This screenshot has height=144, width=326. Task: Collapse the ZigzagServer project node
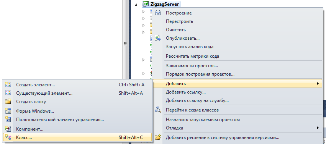point(136,4)
